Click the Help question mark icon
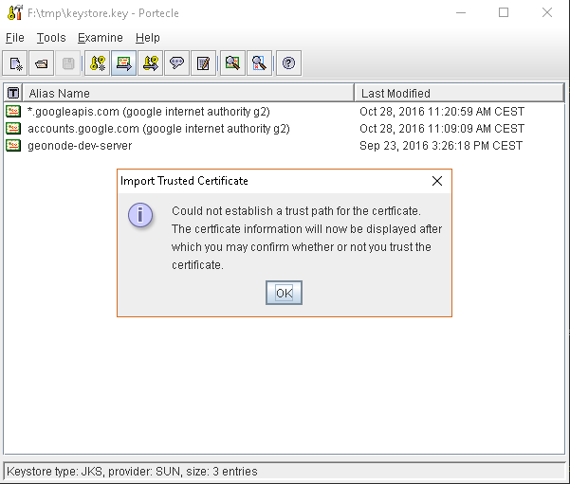Image resolution: width=570 pixels, height=484 pixels. 288,63
